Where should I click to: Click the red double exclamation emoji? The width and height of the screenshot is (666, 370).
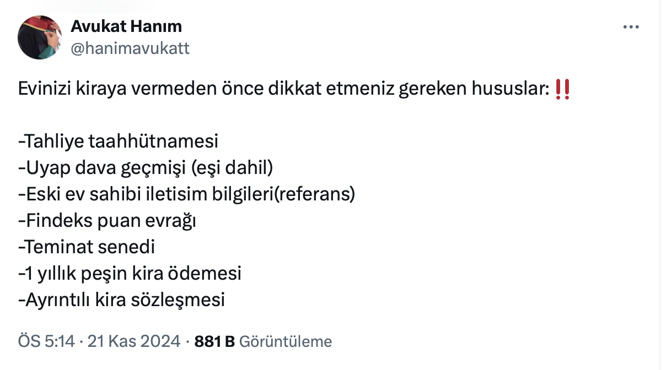(562, 89)
